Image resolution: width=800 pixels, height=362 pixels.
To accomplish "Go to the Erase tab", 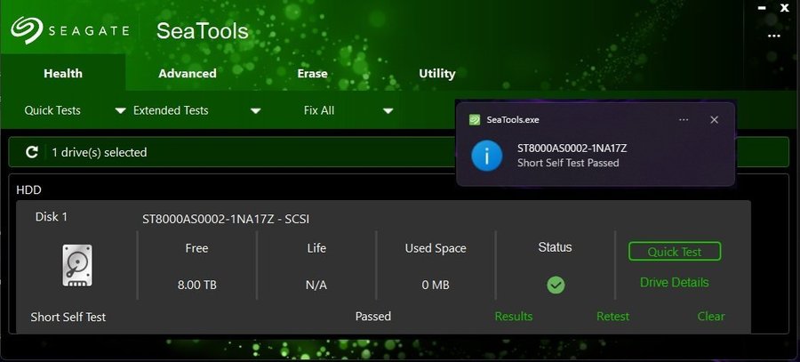I will pyautogui.click(x=312, y=74).
